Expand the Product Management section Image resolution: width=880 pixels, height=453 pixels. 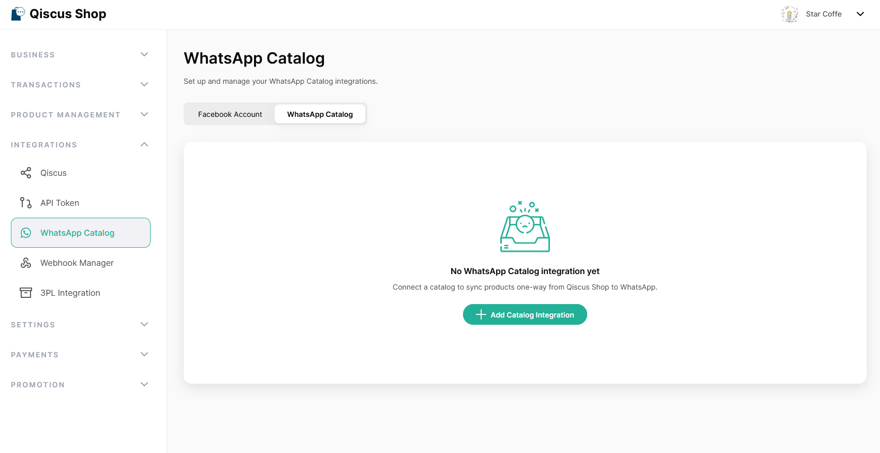pyautogui.click(x=144, y=114)
